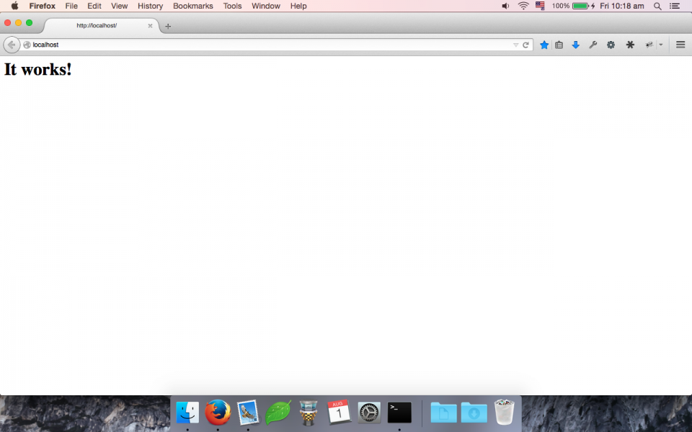
Task: Open the History menu
Action: pyautogui.click(x=150, y=6)
